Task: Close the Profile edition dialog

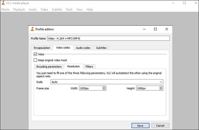Action: point(166,29)
